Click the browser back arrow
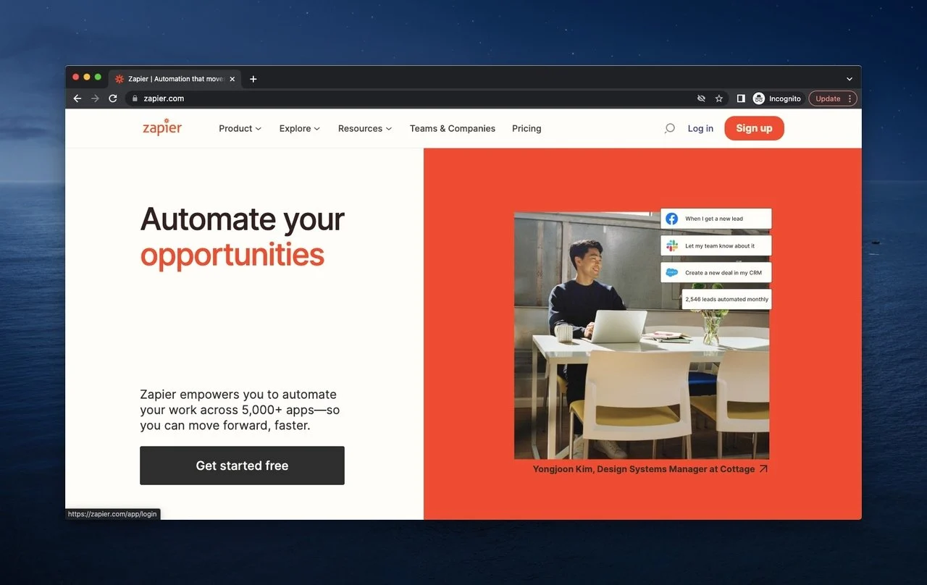The image size is (927, 585). pyautogui.click(x=77, y=98)
